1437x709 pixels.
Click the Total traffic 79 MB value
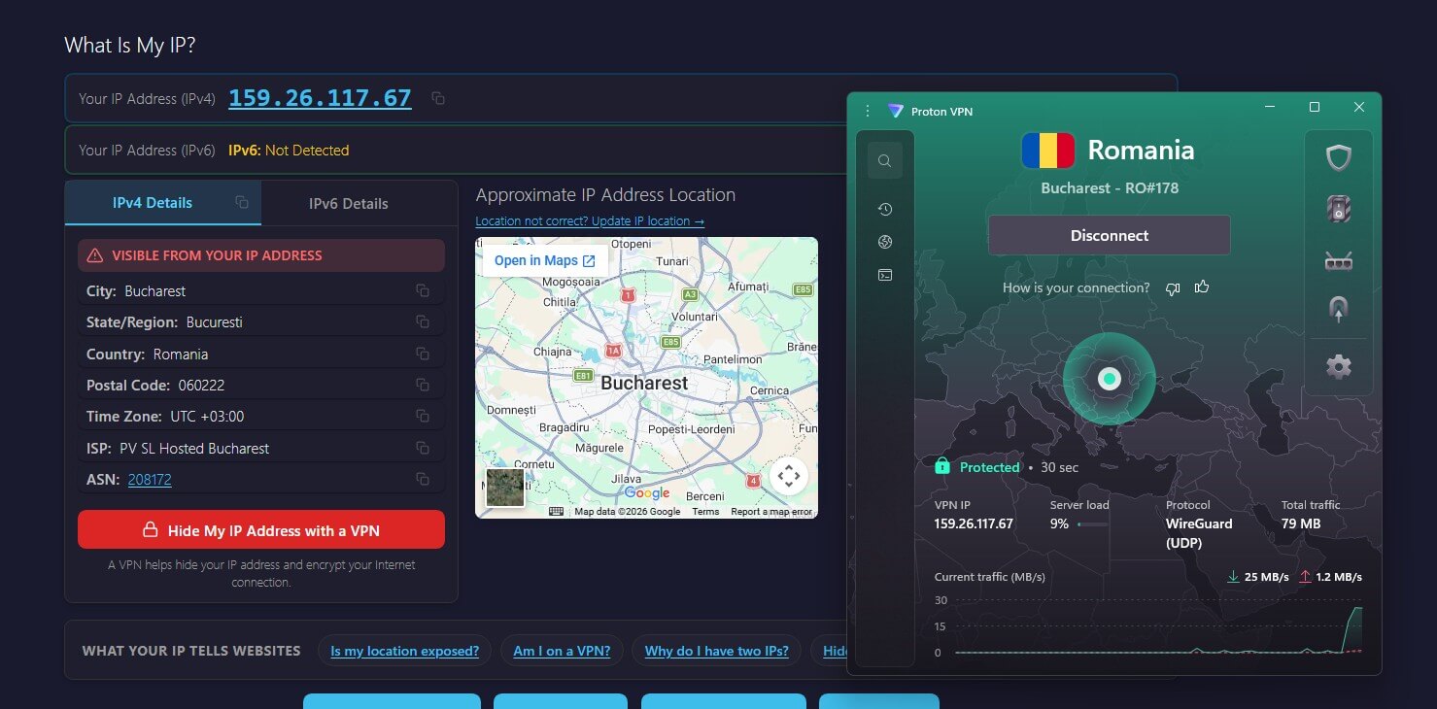[x=1300, y=523]
